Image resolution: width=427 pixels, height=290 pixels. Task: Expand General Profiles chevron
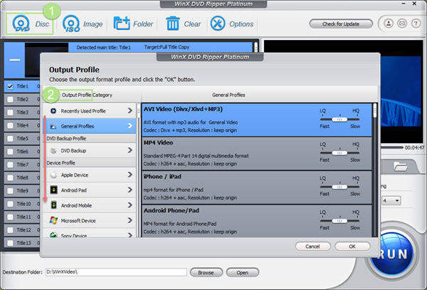pyautogui.click(x=130, y=126)
